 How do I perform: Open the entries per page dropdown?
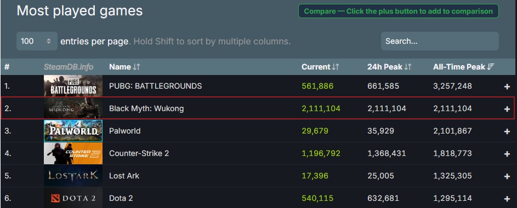click(37, 41)
